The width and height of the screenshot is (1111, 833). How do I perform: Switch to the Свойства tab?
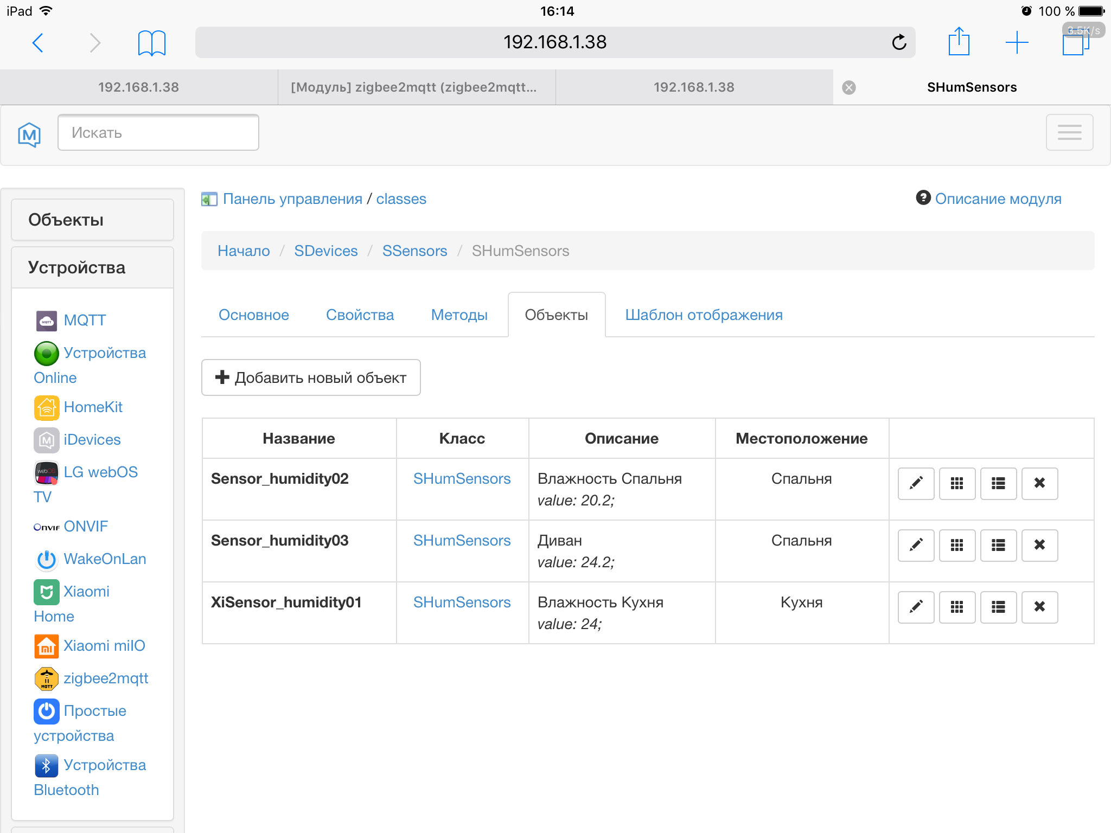coord(360,315)
